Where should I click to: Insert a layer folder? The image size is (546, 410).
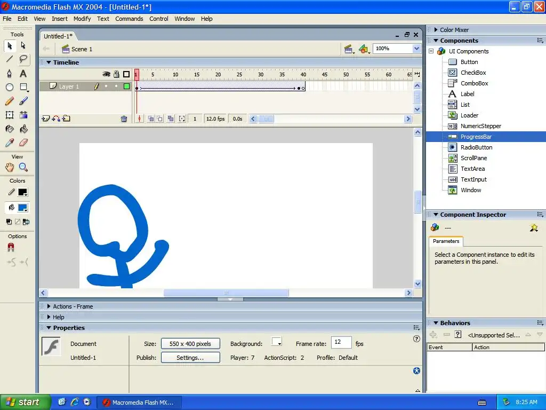click(66, 119)
